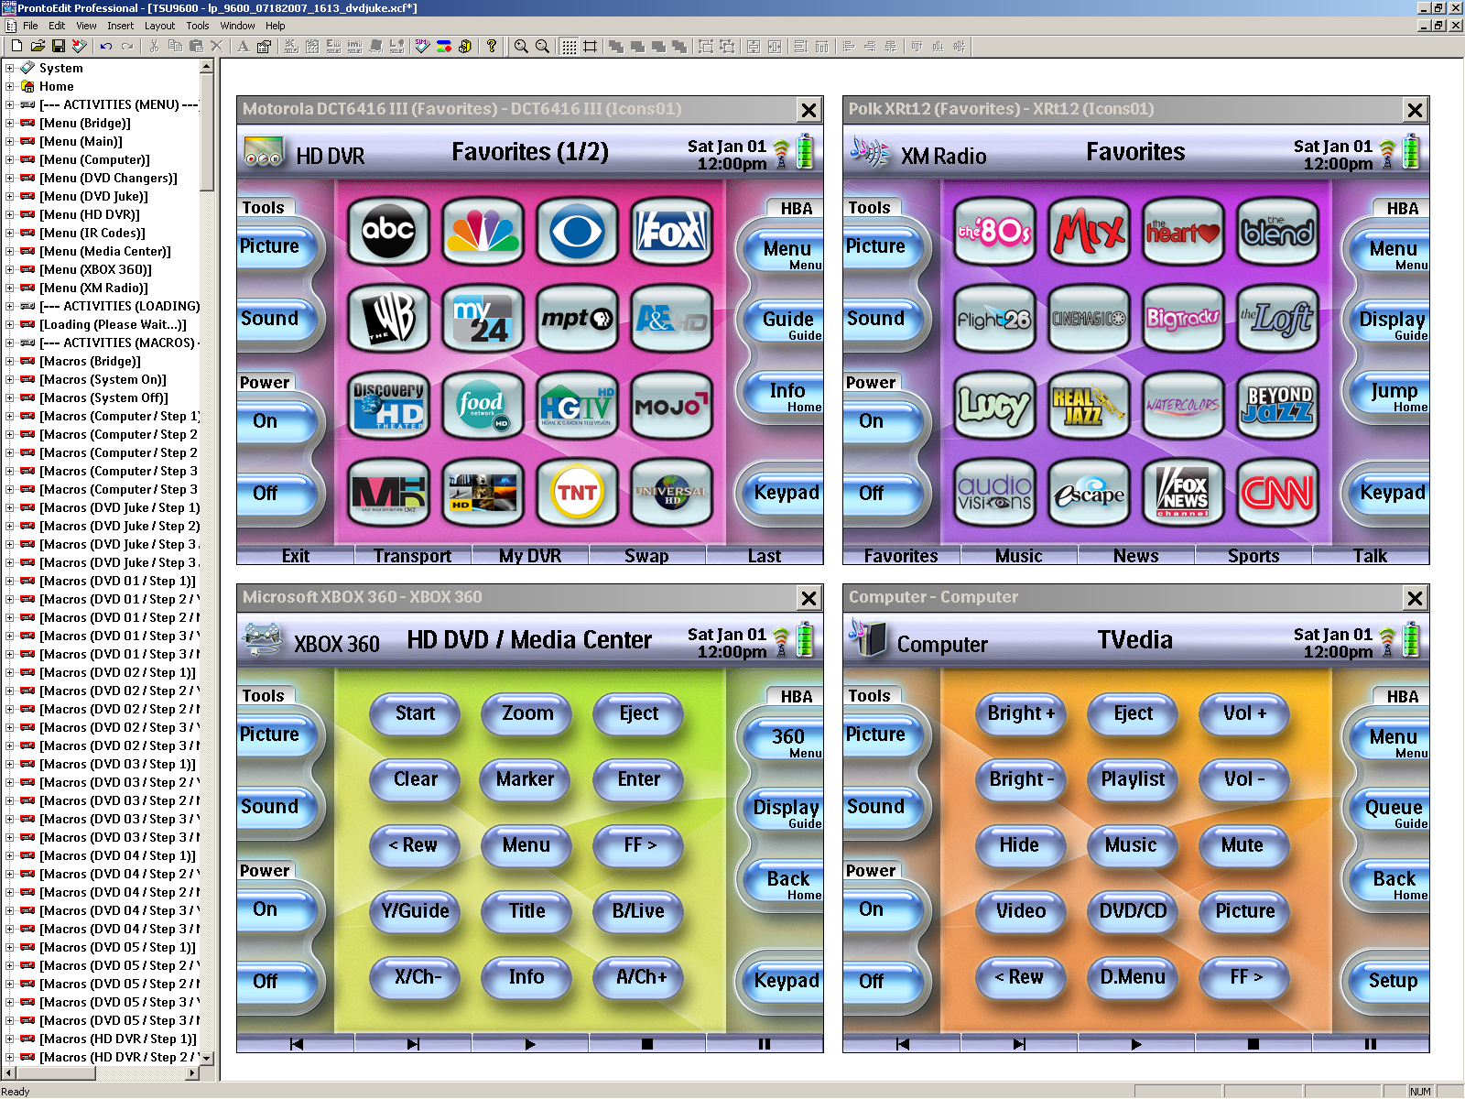Open a configuration file with the folder icon

pyautogui.click(x=38, y=46)
